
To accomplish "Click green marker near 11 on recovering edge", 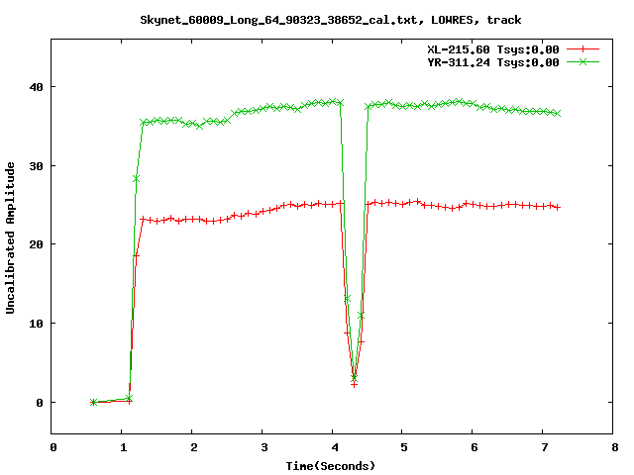I will point(361,315).
